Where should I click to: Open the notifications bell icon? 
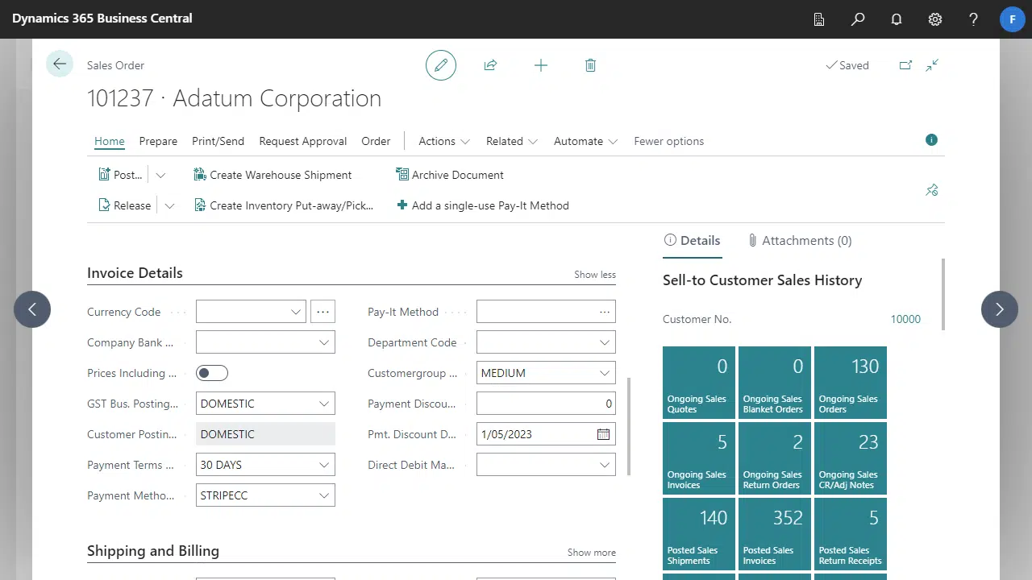click(x=896, y=19)
